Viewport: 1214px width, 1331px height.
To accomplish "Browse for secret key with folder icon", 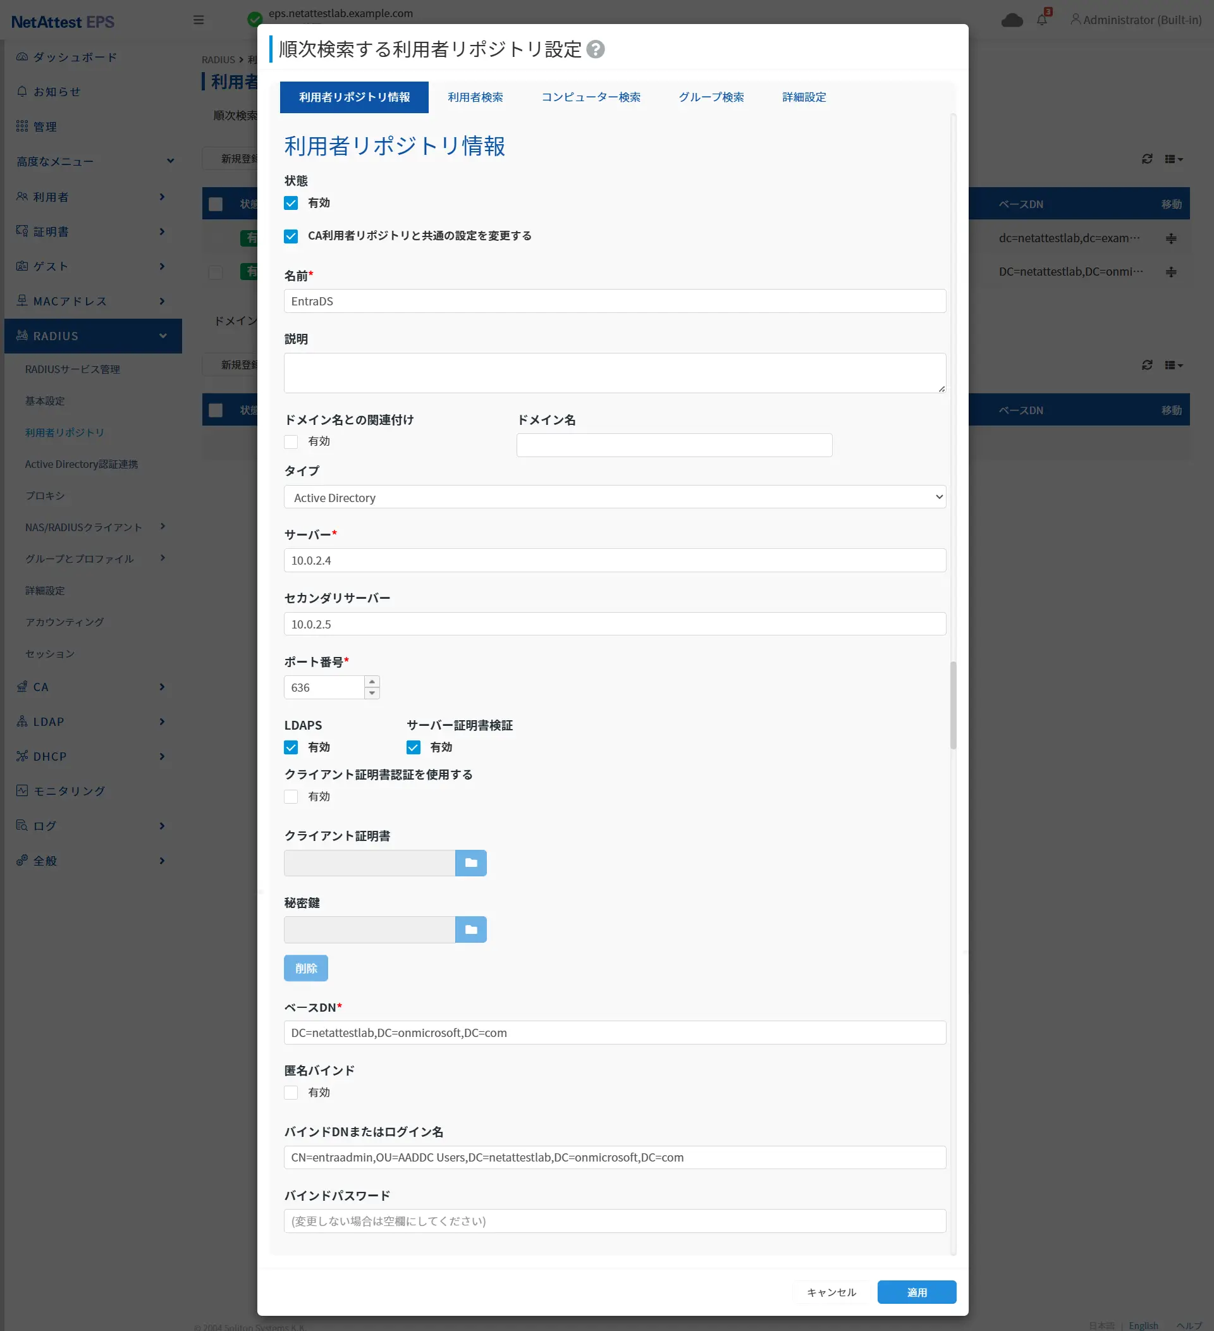I will (x=470, y=929).
